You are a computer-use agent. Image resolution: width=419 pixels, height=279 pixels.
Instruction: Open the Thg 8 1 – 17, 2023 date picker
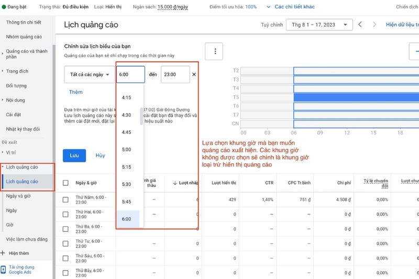(x=319, y=25)
